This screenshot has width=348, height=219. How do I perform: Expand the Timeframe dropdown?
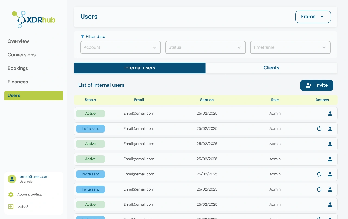pyautogui.click(x=290, y=47)
